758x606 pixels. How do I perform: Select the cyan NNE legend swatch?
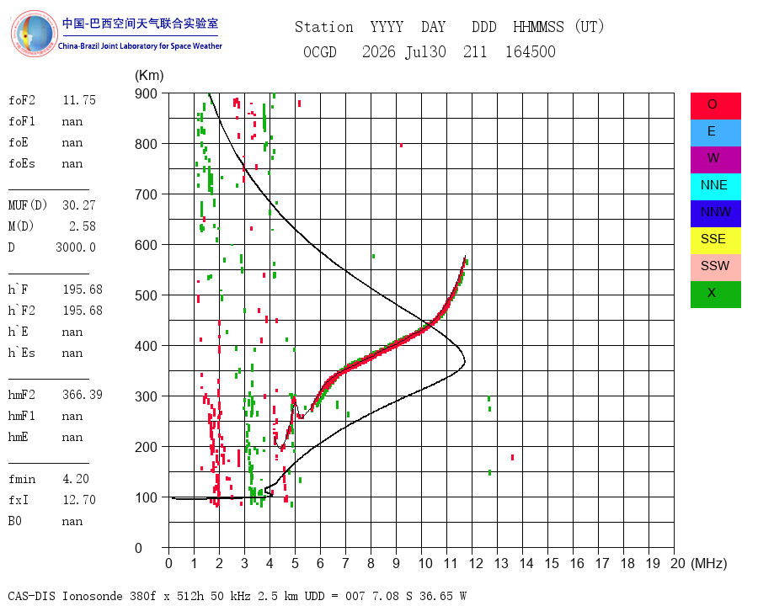coord(715,187)
